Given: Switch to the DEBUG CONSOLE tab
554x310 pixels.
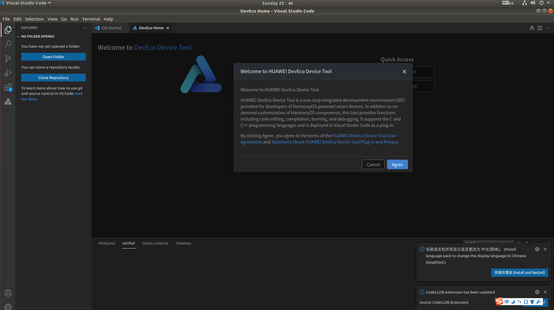Looking at the screenshot, I should 155,243.
